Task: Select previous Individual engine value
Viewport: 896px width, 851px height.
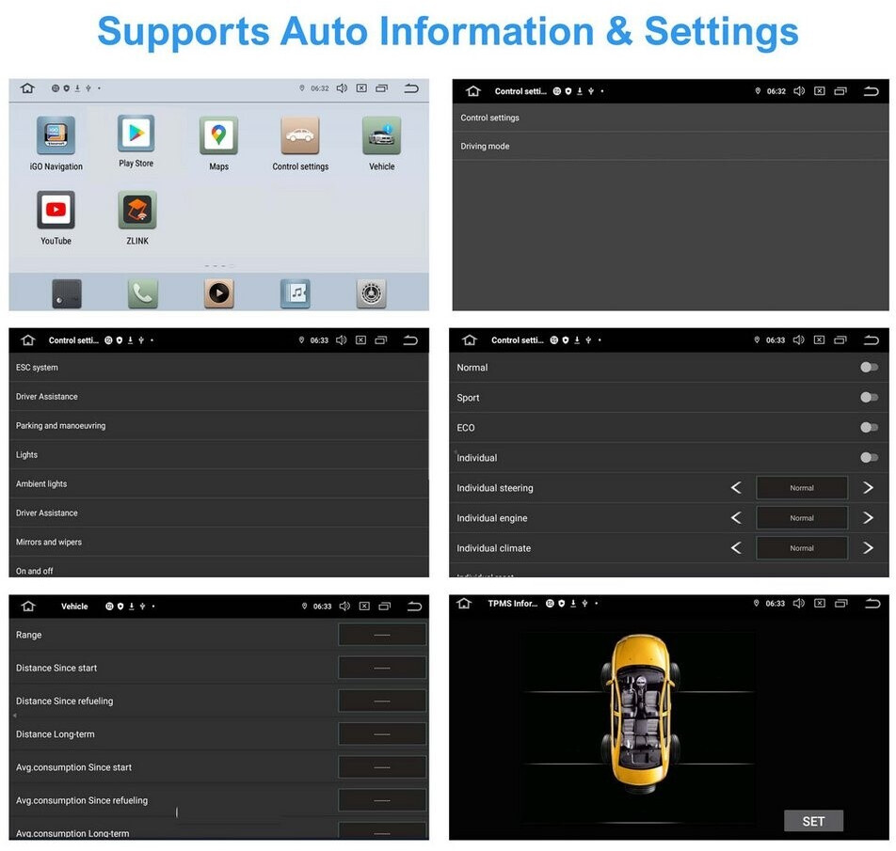Action: click(x=736, y=518)
